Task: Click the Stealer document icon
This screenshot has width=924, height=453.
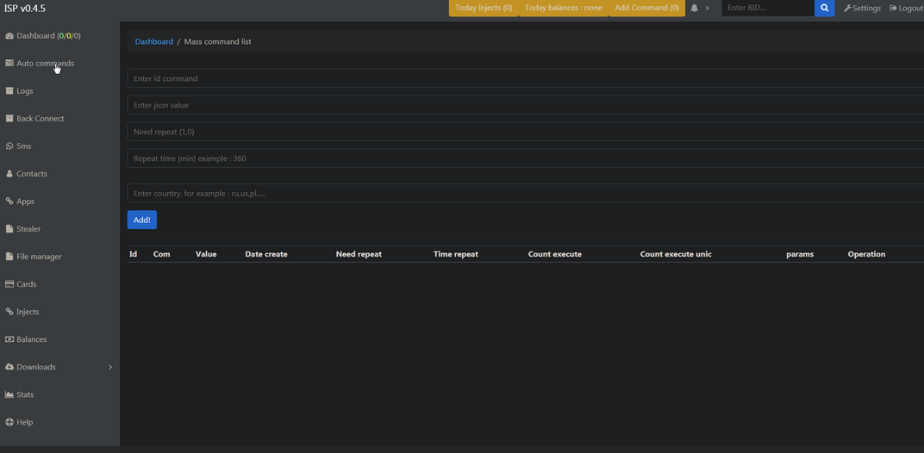Action: pyautogui.click(x=9, y=229)
